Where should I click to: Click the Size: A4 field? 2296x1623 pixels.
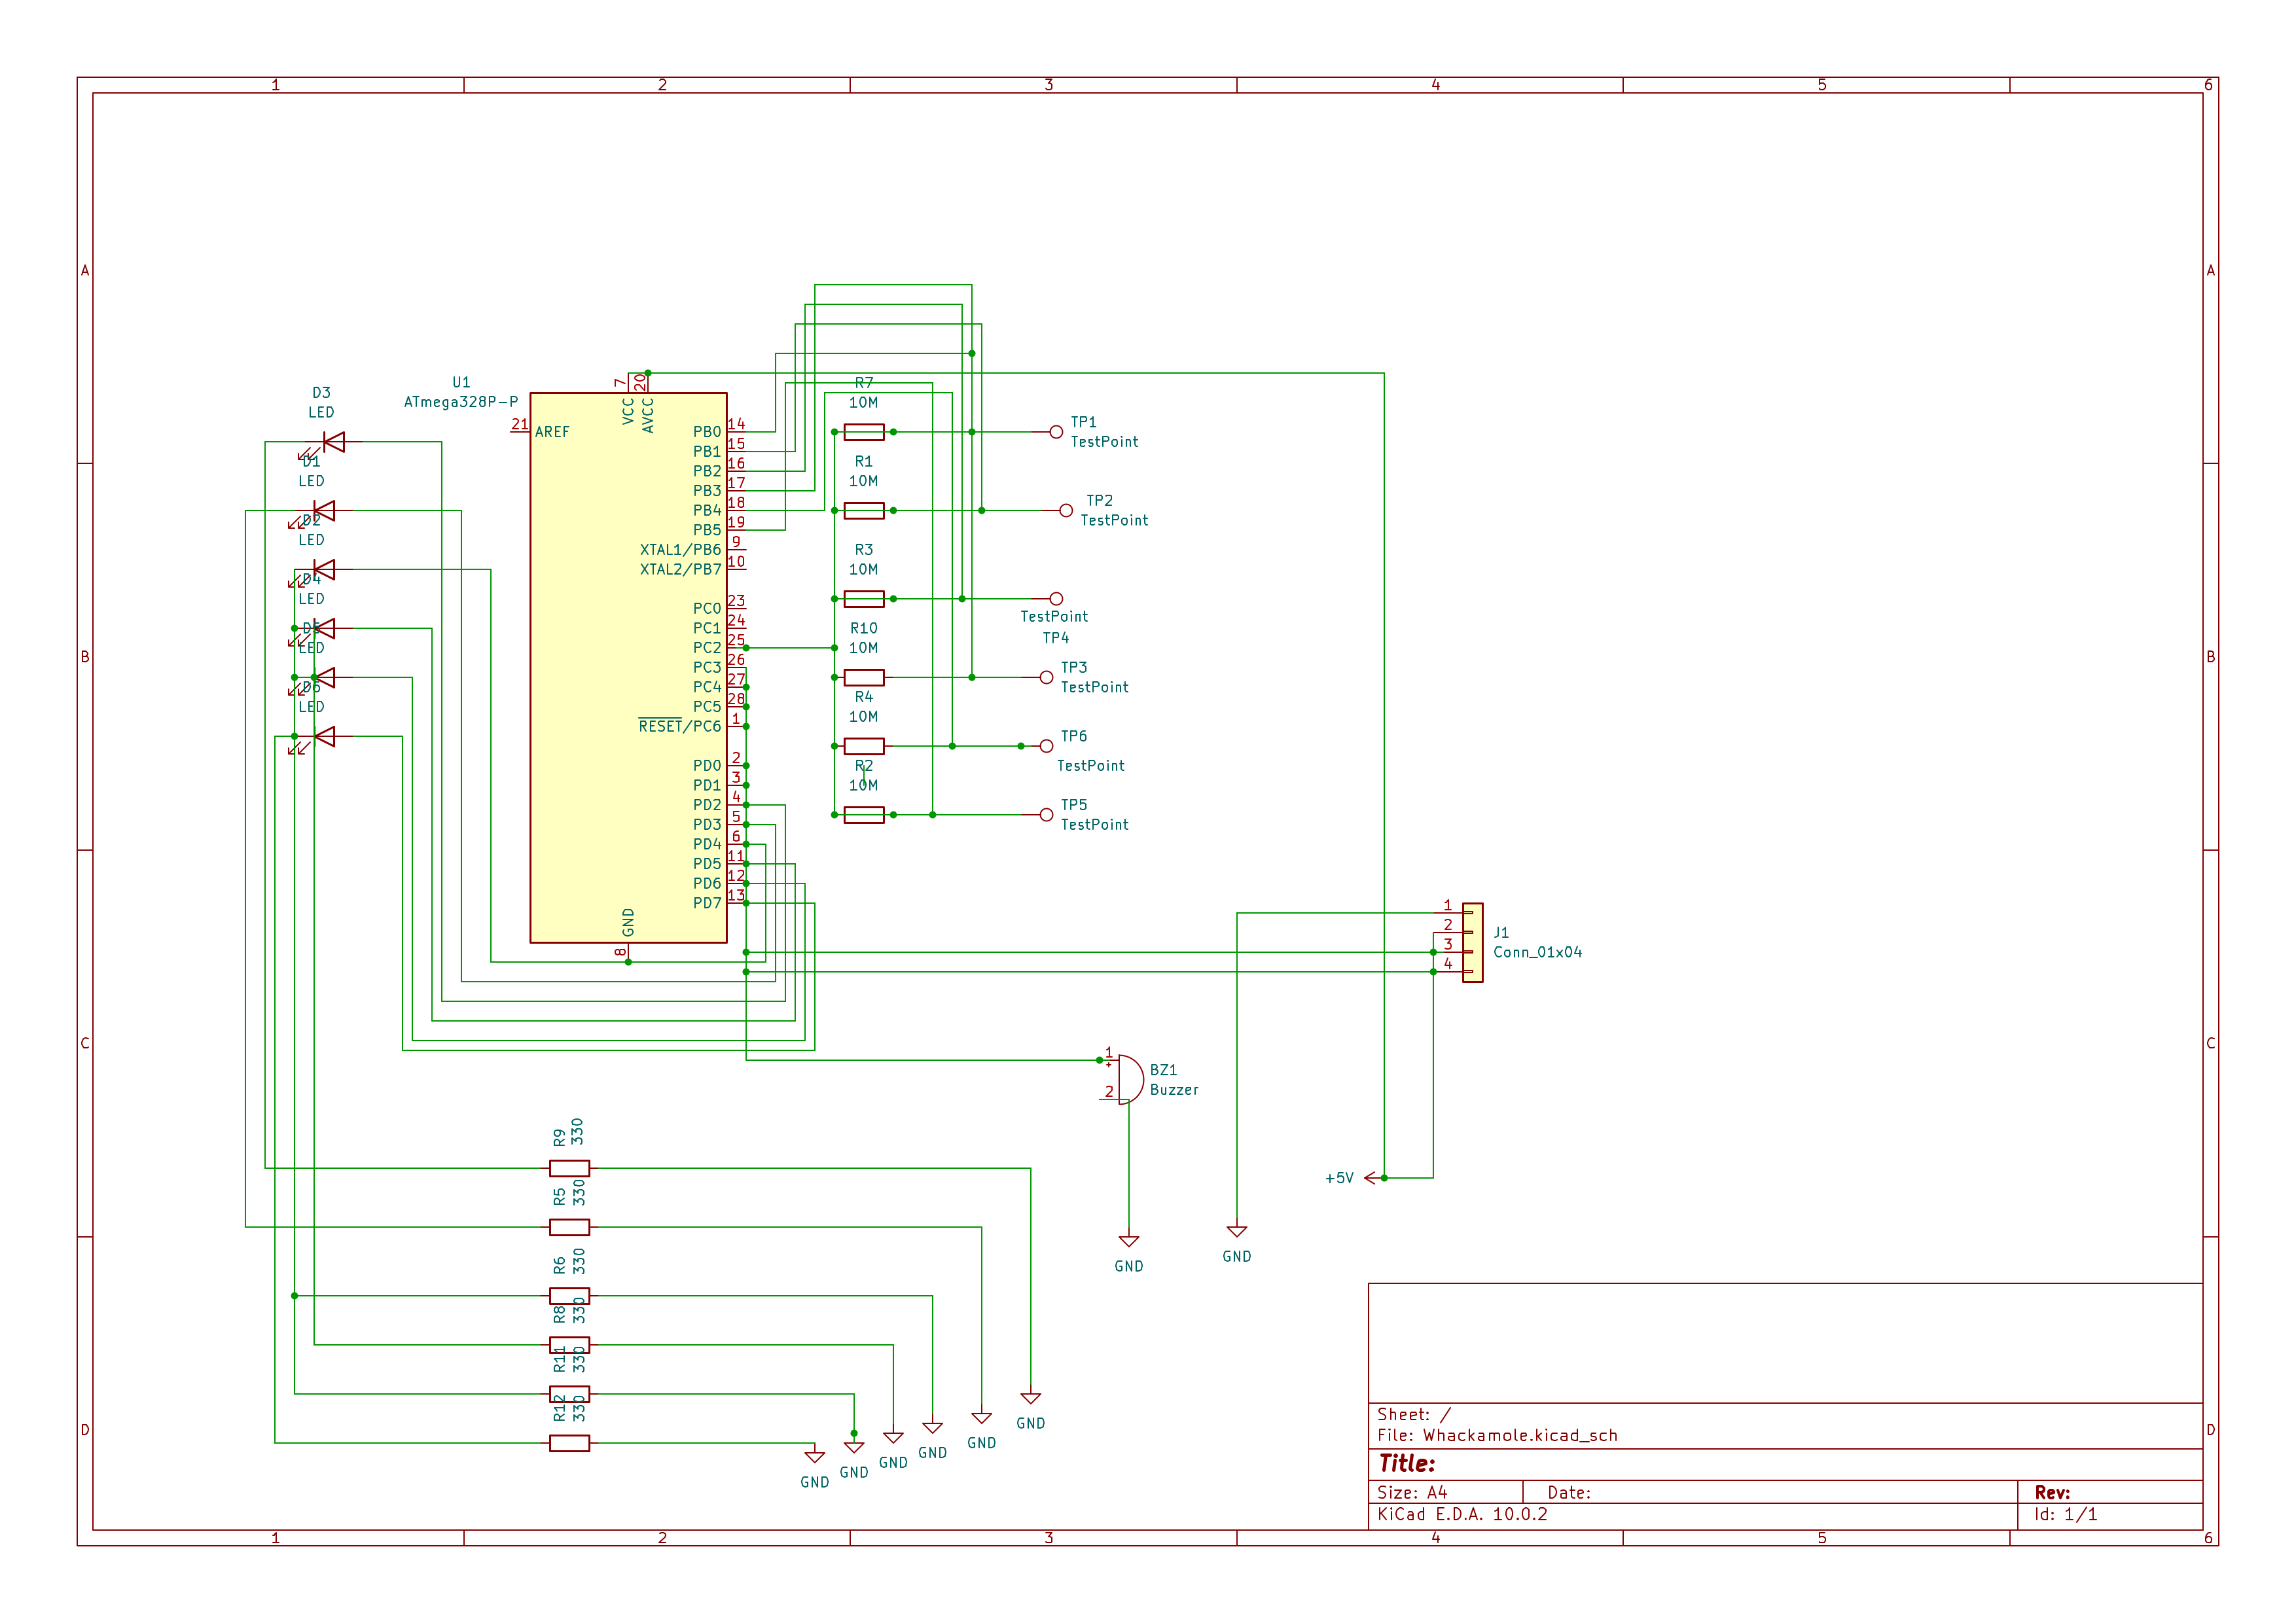pos(1412,1492)
